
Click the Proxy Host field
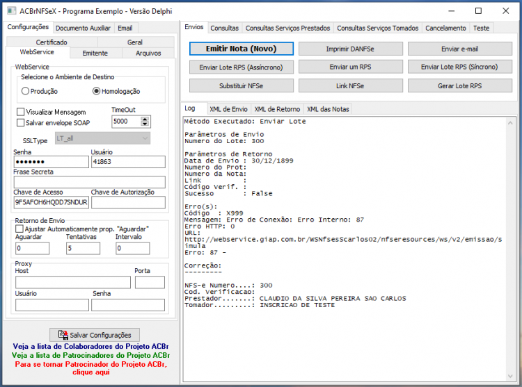click(73, 282)
